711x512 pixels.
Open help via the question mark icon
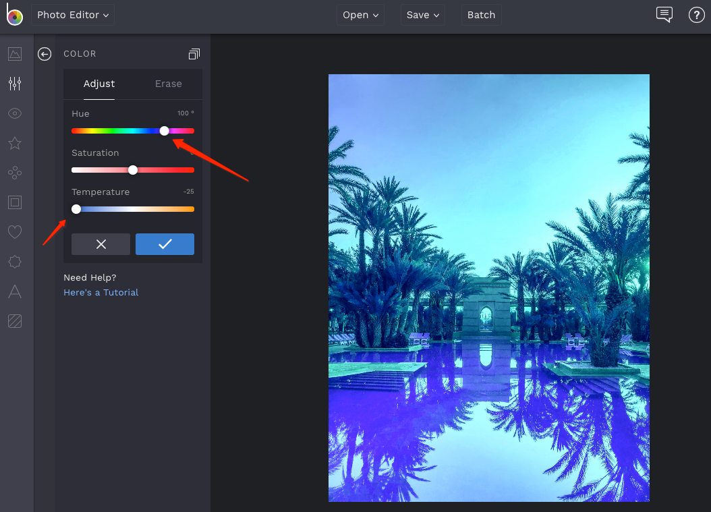pyautogui.click(x=697, y=14)
